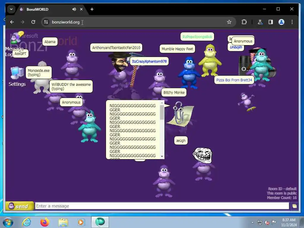The width and height of the screenshot is (304, 228).
Task: Mute the BonziWORLD tab audio
Action: [74, 9]
